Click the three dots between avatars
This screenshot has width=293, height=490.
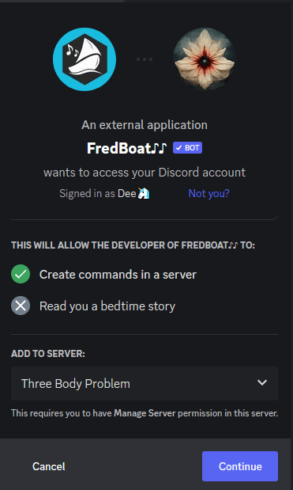click(x=145, y=59)
